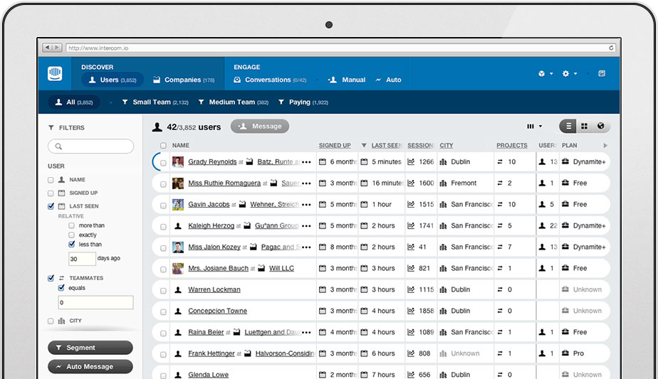Open the Users tab

tap(113, 80)
